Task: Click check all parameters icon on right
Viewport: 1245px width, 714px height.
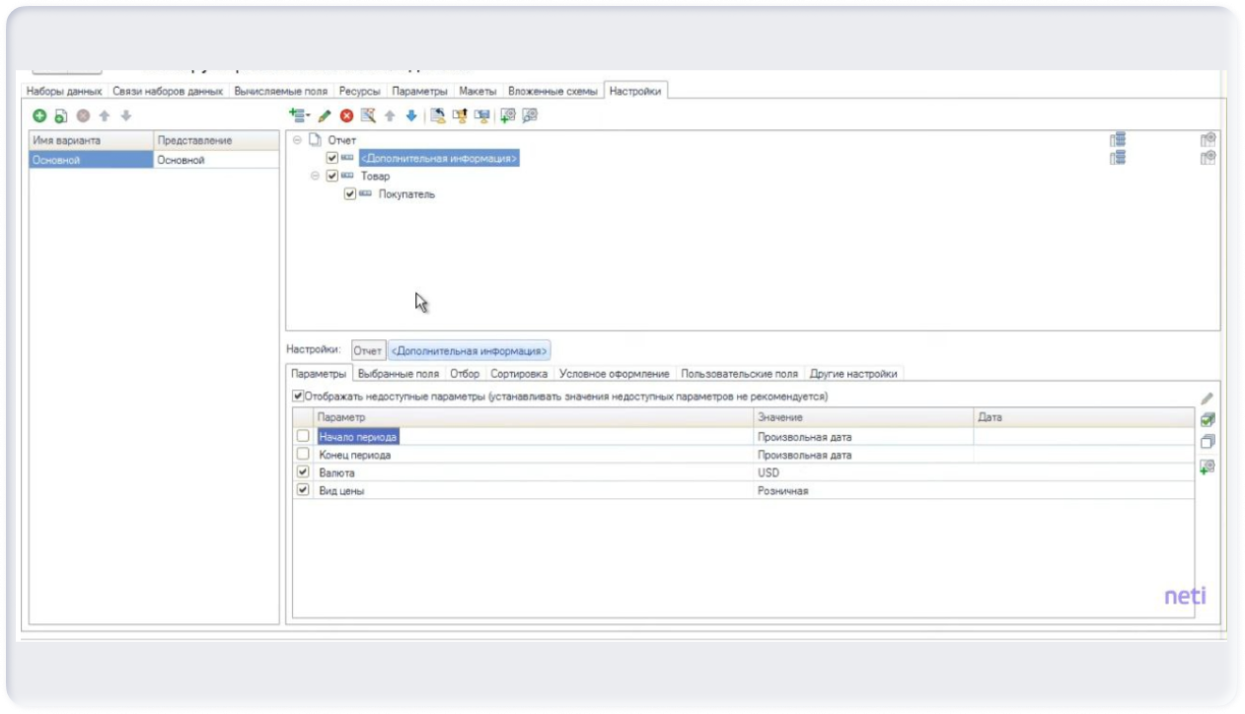Action: [x=1208, y=420]
